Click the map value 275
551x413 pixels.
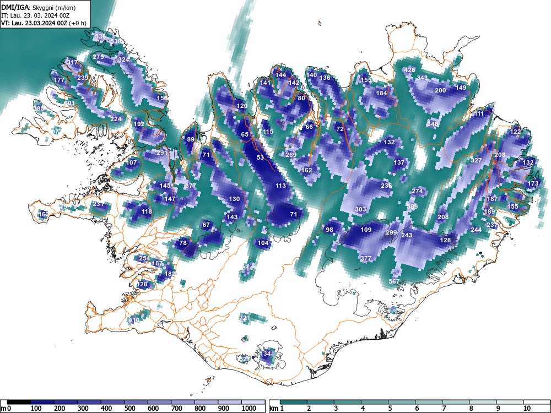click(99, 57)
